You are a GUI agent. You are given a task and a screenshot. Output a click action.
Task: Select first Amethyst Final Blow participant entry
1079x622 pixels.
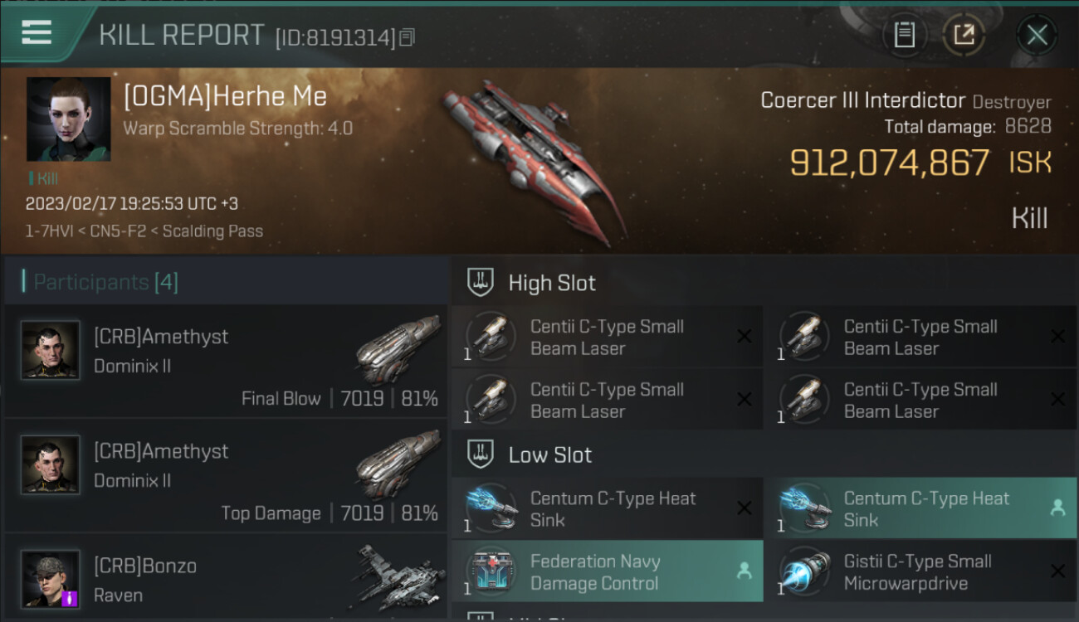pyautogui.click(x=226, y=361)
